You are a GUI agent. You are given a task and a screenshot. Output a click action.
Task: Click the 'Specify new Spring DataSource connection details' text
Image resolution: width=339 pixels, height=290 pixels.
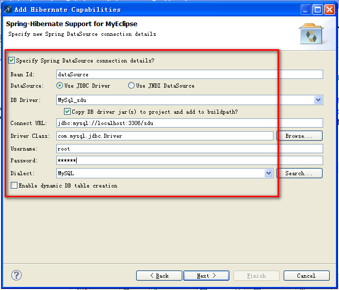click(82, 34)
